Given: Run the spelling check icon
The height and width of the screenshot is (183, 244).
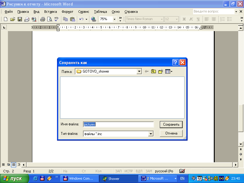Looking at the screenshot, I should [x=57, y=19].
